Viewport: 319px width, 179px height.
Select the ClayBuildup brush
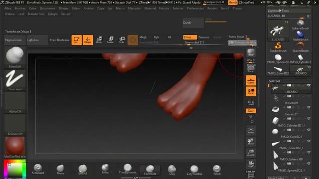(x=194, y=170)
